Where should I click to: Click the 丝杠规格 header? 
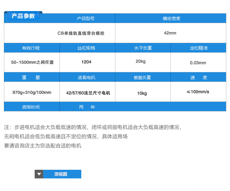click(x=86, y=48)
